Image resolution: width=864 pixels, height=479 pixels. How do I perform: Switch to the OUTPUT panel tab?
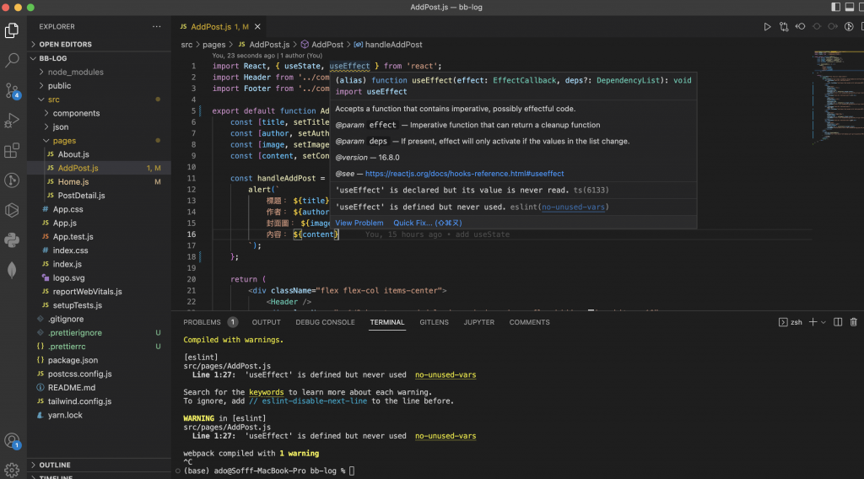[266, 322]
